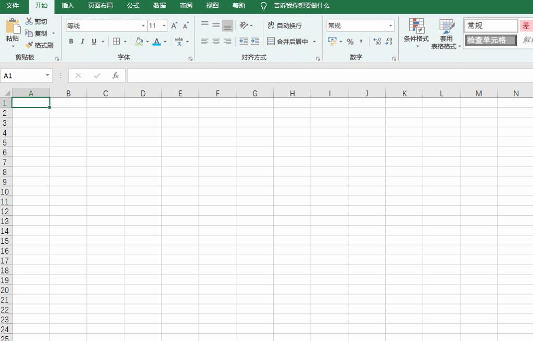Toggle Bold formatting
This screenshot has width=533, height=341.
coord(71,42)
